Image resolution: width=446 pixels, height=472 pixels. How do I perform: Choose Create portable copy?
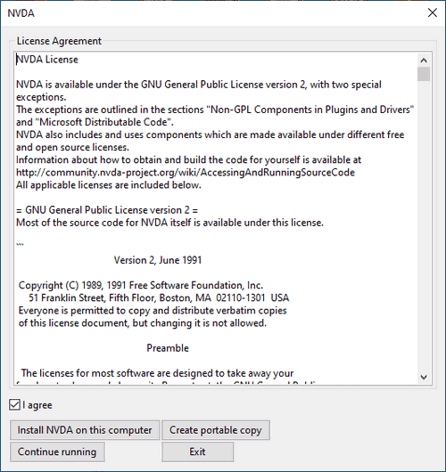pyautogui.click(x=216, y=430)
